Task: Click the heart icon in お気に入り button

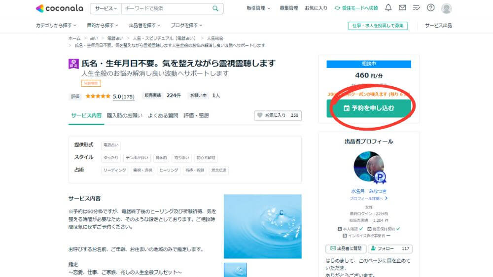Action: [x=260, y=115]
